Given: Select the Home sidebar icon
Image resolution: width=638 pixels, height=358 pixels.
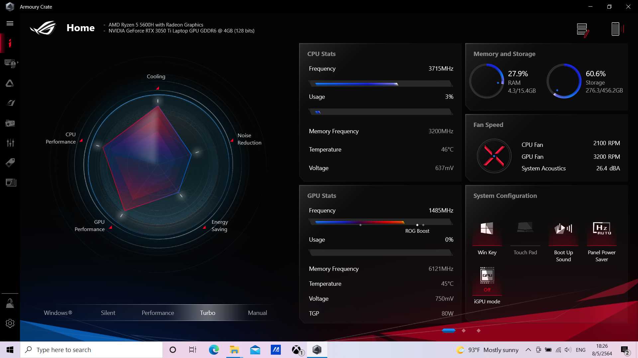Looking at the screenshot, I should [10, 43].
